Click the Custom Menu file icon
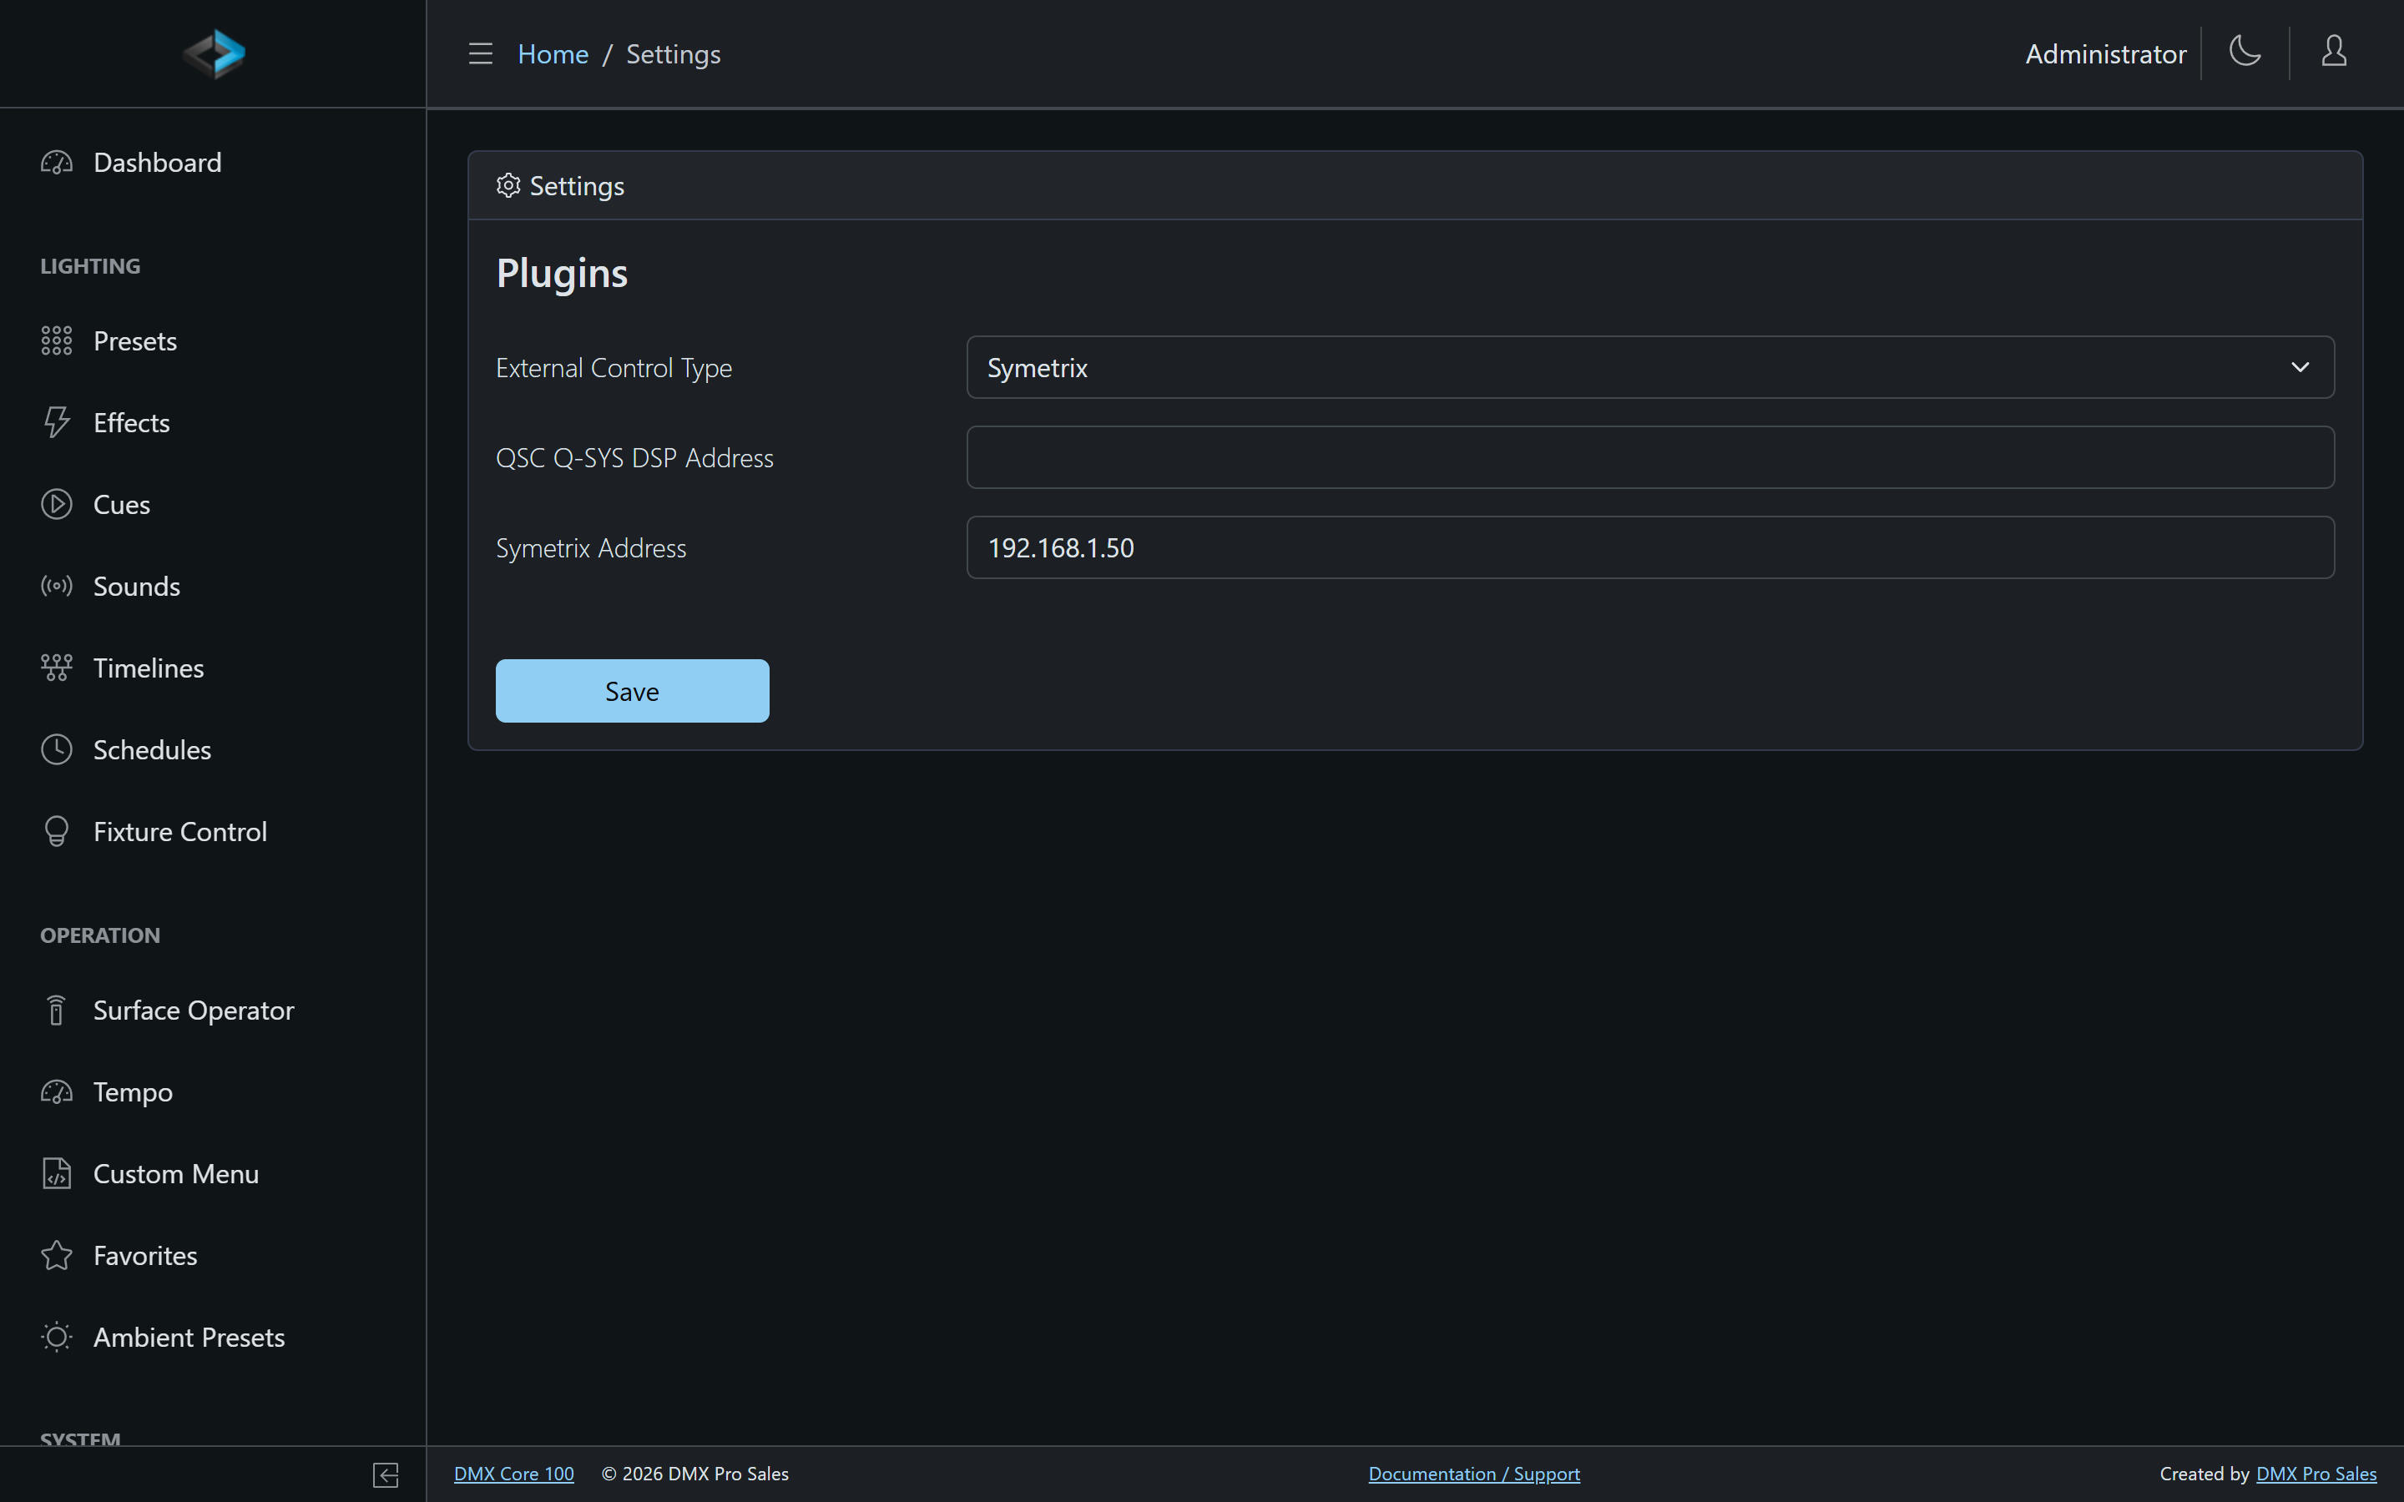 pos(57,1174)
